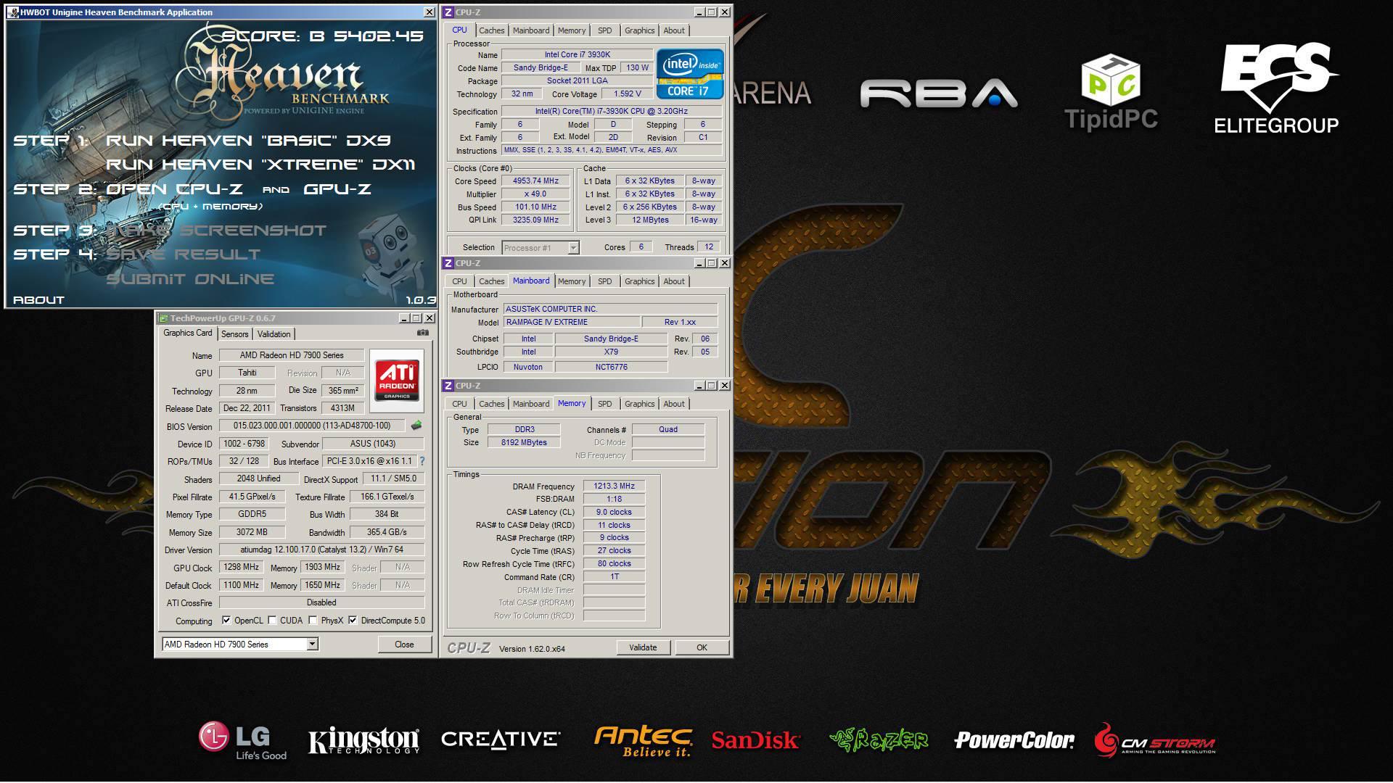Click the Razer logo
The height and width of the screenshot is (783, 1393).
pyautogui.click(x=879, y=739)
